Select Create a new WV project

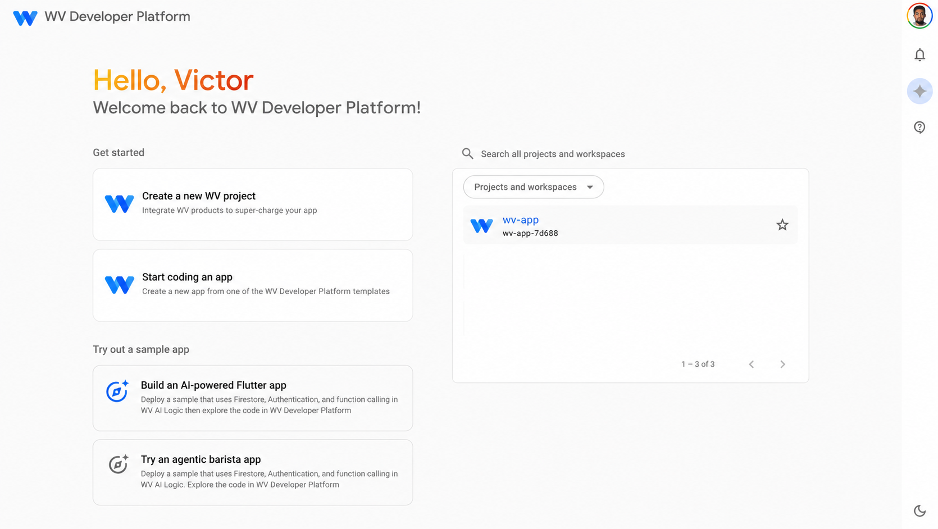click(x=253, y=204)
